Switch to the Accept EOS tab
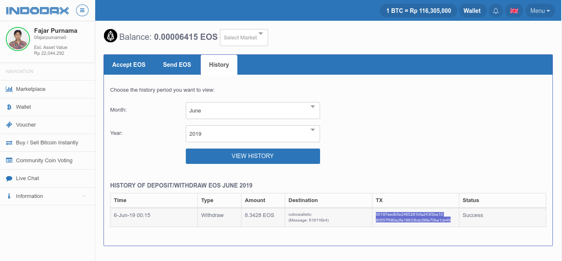Viewport: 562px width, 261px height. (129, 65)
